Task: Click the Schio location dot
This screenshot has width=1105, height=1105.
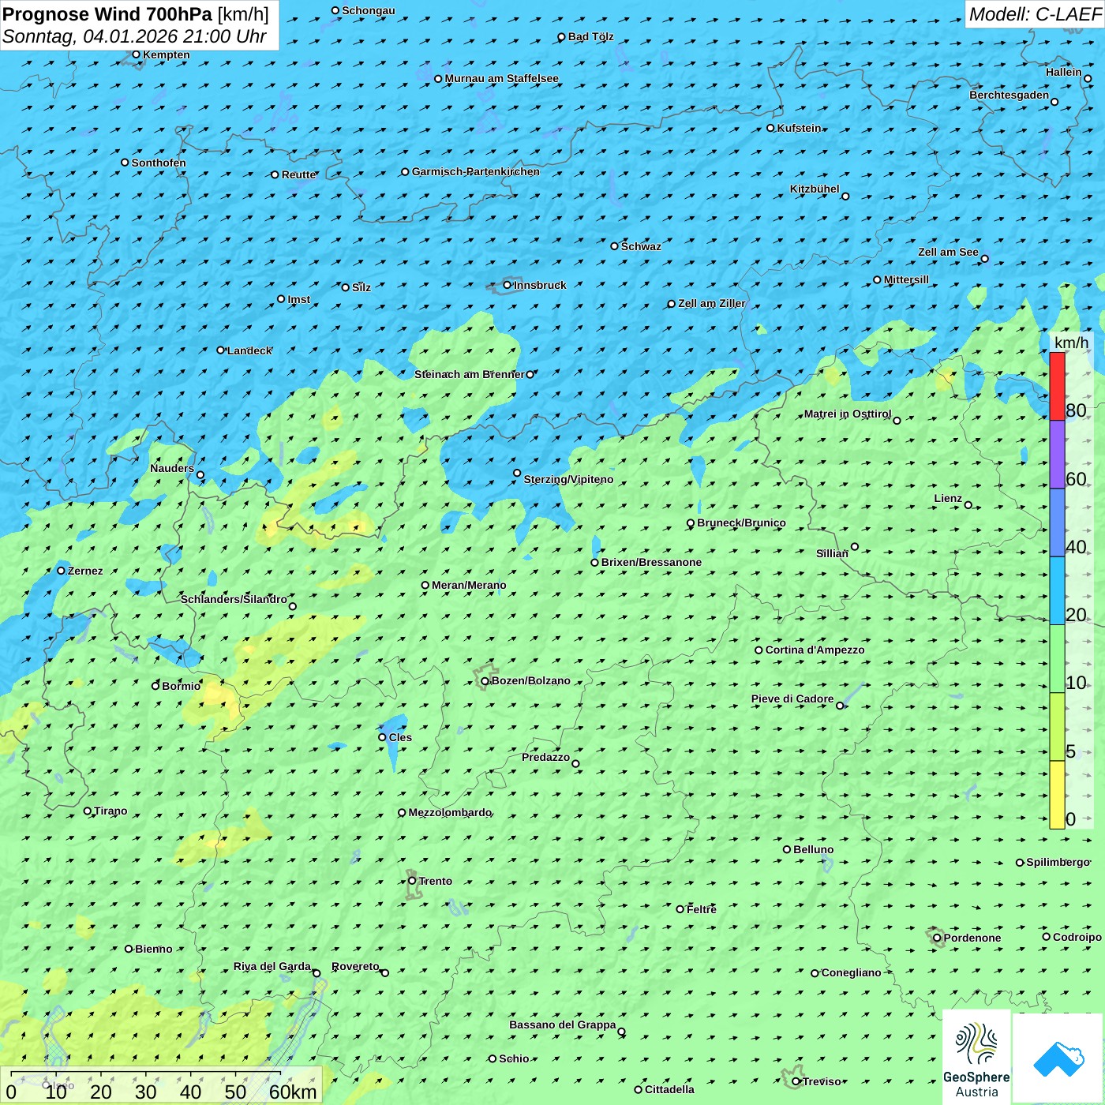Action: 493,1058
